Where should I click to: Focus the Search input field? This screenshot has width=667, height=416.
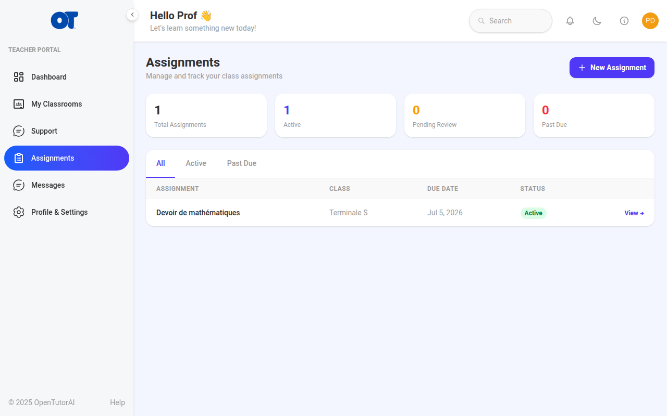pos(511,21)
